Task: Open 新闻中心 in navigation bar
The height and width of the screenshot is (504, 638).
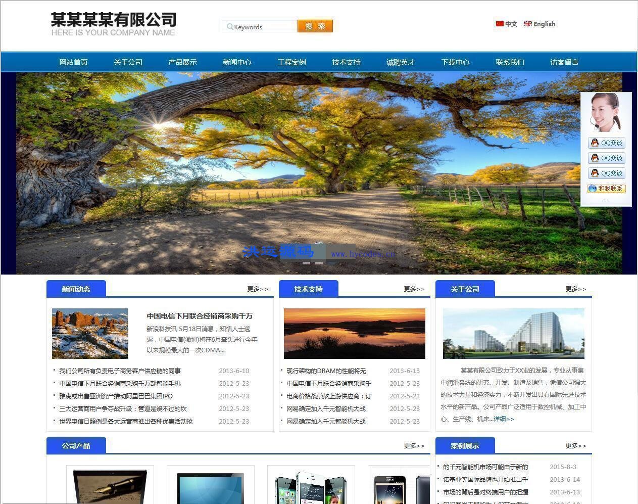Action: (237, 62)
